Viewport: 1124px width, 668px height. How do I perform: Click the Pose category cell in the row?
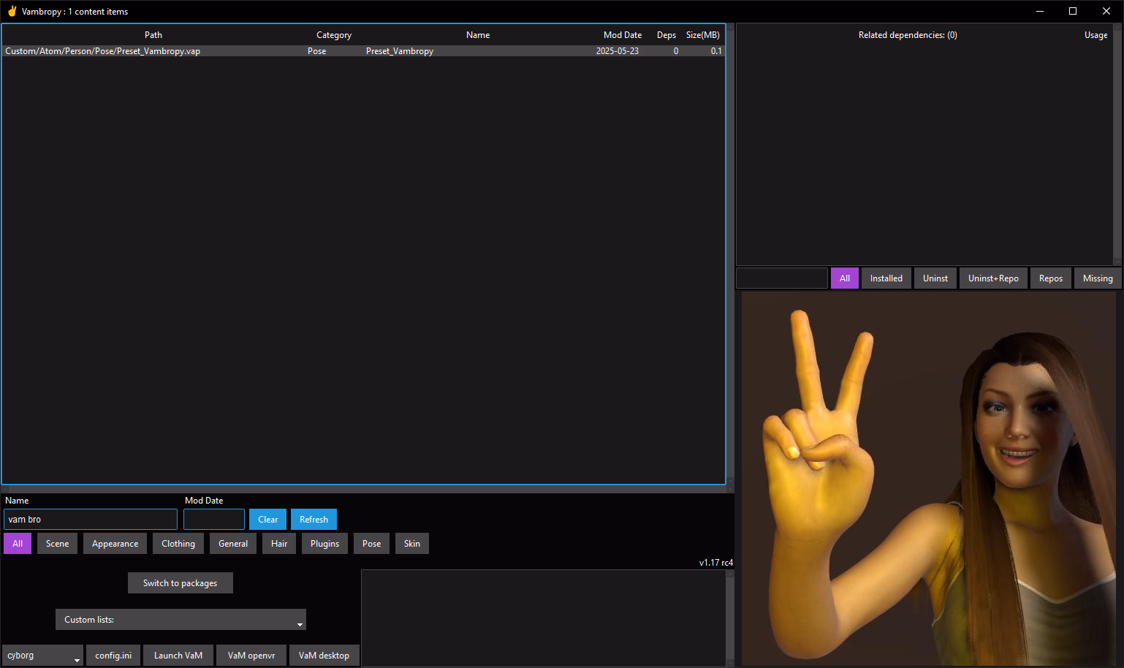coord(317,51)
